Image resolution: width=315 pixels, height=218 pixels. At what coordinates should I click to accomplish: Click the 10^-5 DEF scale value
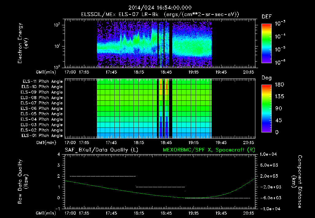tap(280, 49)
